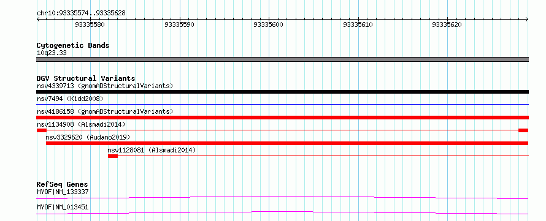Image resolution: width=546 pixels, height=221 pixels.
Task: Open the DGV Structural Variants track title
Action: click(x=86, y=78)
